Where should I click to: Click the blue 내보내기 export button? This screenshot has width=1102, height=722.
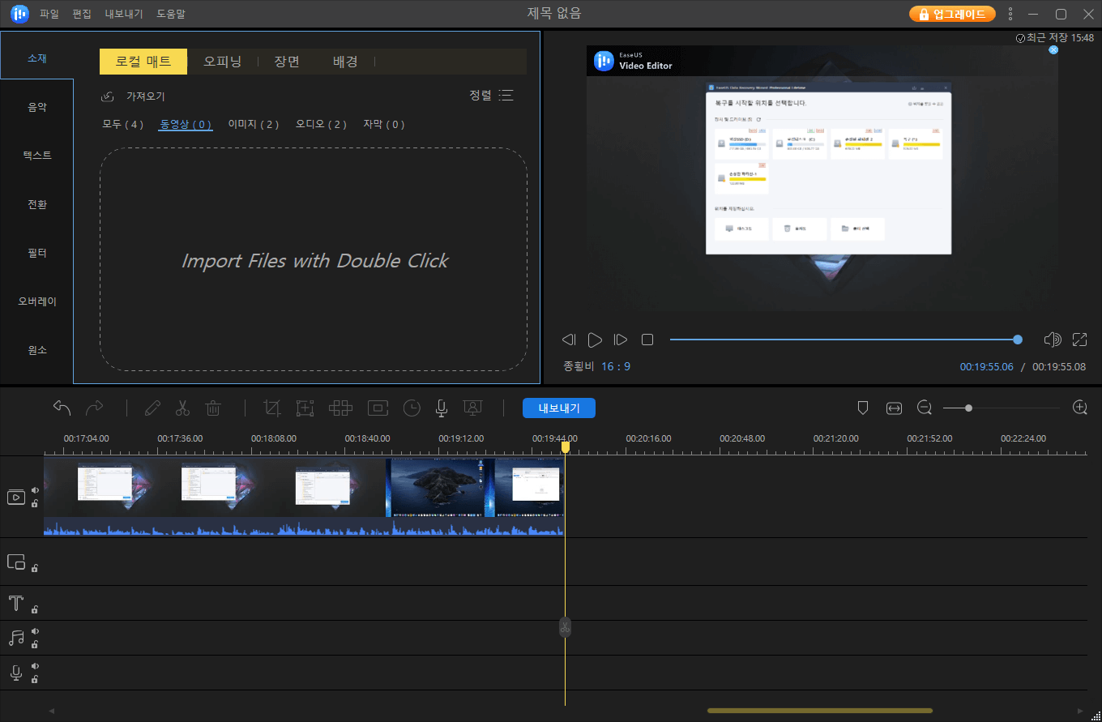click(x=558, y=408)
